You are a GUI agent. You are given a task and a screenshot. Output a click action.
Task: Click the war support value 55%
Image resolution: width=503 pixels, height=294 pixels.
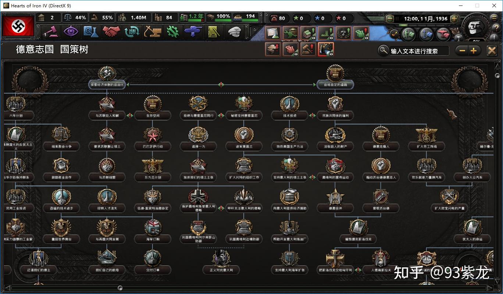[x=107, y=18]
